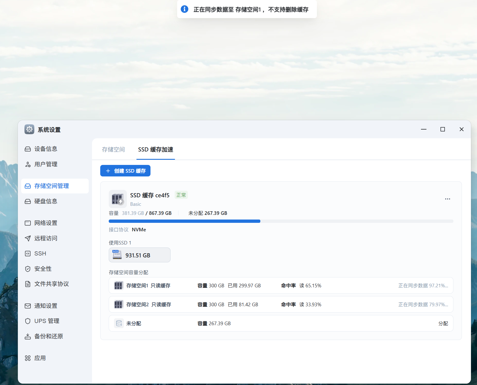477x385 pixels.
Task: Open 设备信息 in the sidebar
Action: [55, 149]
